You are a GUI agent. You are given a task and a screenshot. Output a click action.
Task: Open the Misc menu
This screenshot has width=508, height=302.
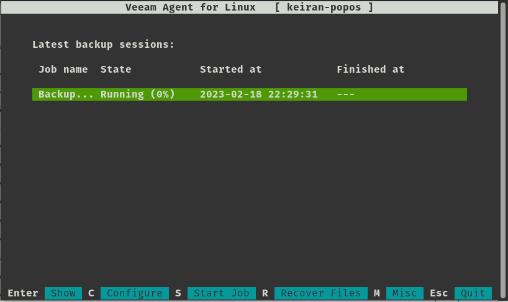click(x=405, y=293)
